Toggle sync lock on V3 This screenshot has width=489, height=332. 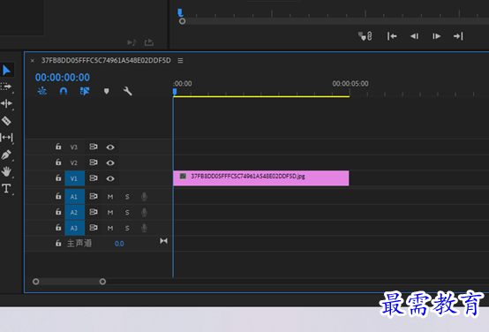(94, 147)
